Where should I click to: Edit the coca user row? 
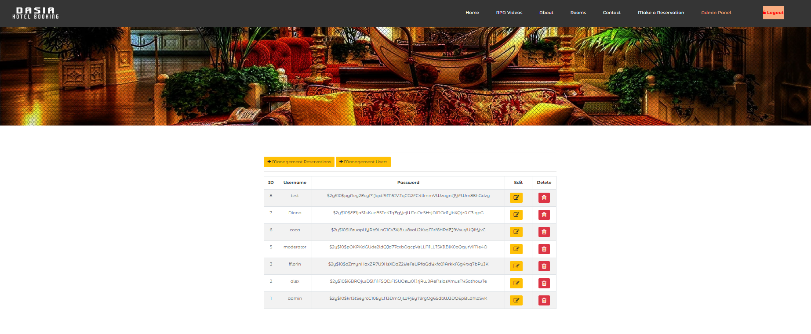pyautogui.click(x=516, y=232)
